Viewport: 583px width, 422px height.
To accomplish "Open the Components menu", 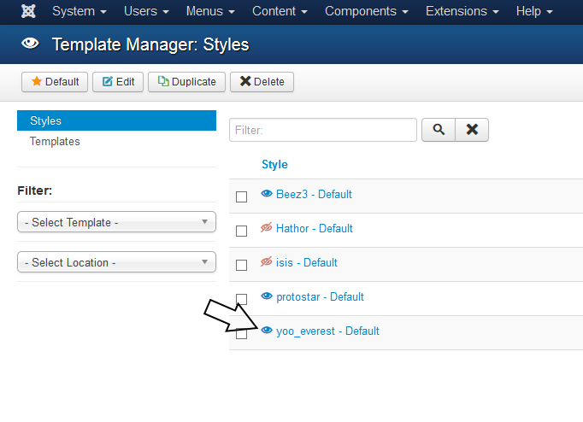I will tap(366, 12).
